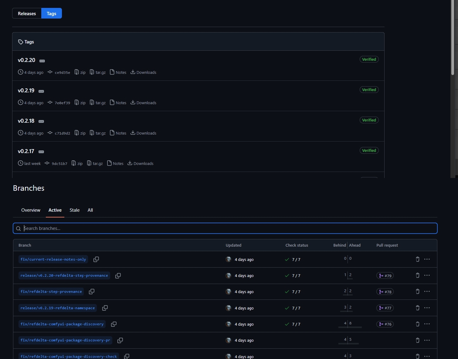Open more actions for fix/refdelta-step-provenance
458x359 pixels.
point(427,292)
